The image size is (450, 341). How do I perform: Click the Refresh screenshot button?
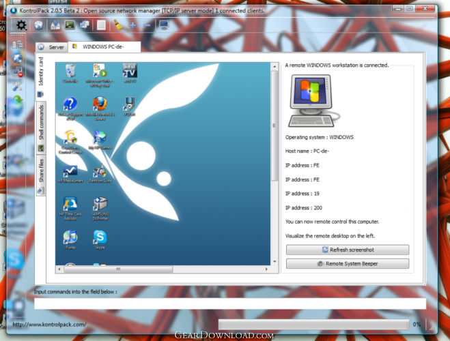tap(348, 250)
